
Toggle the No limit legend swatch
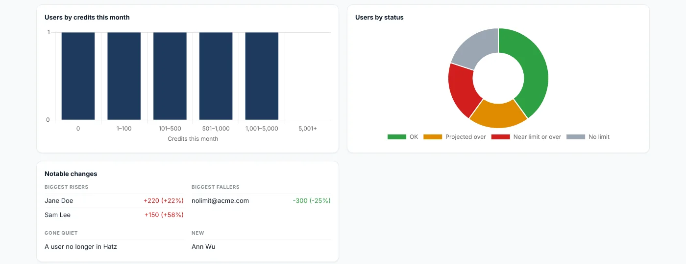pyautogui.click(x=576, y=137)
